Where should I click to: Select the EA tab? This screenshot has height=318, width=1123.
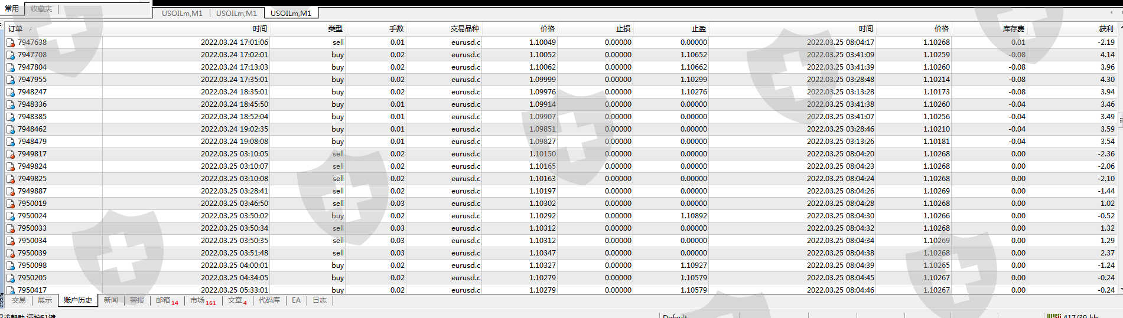tap(297, 300)
